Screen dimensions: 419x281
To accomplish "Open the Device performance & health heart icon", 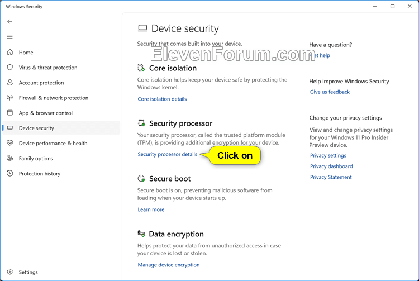I will [10, 143].
